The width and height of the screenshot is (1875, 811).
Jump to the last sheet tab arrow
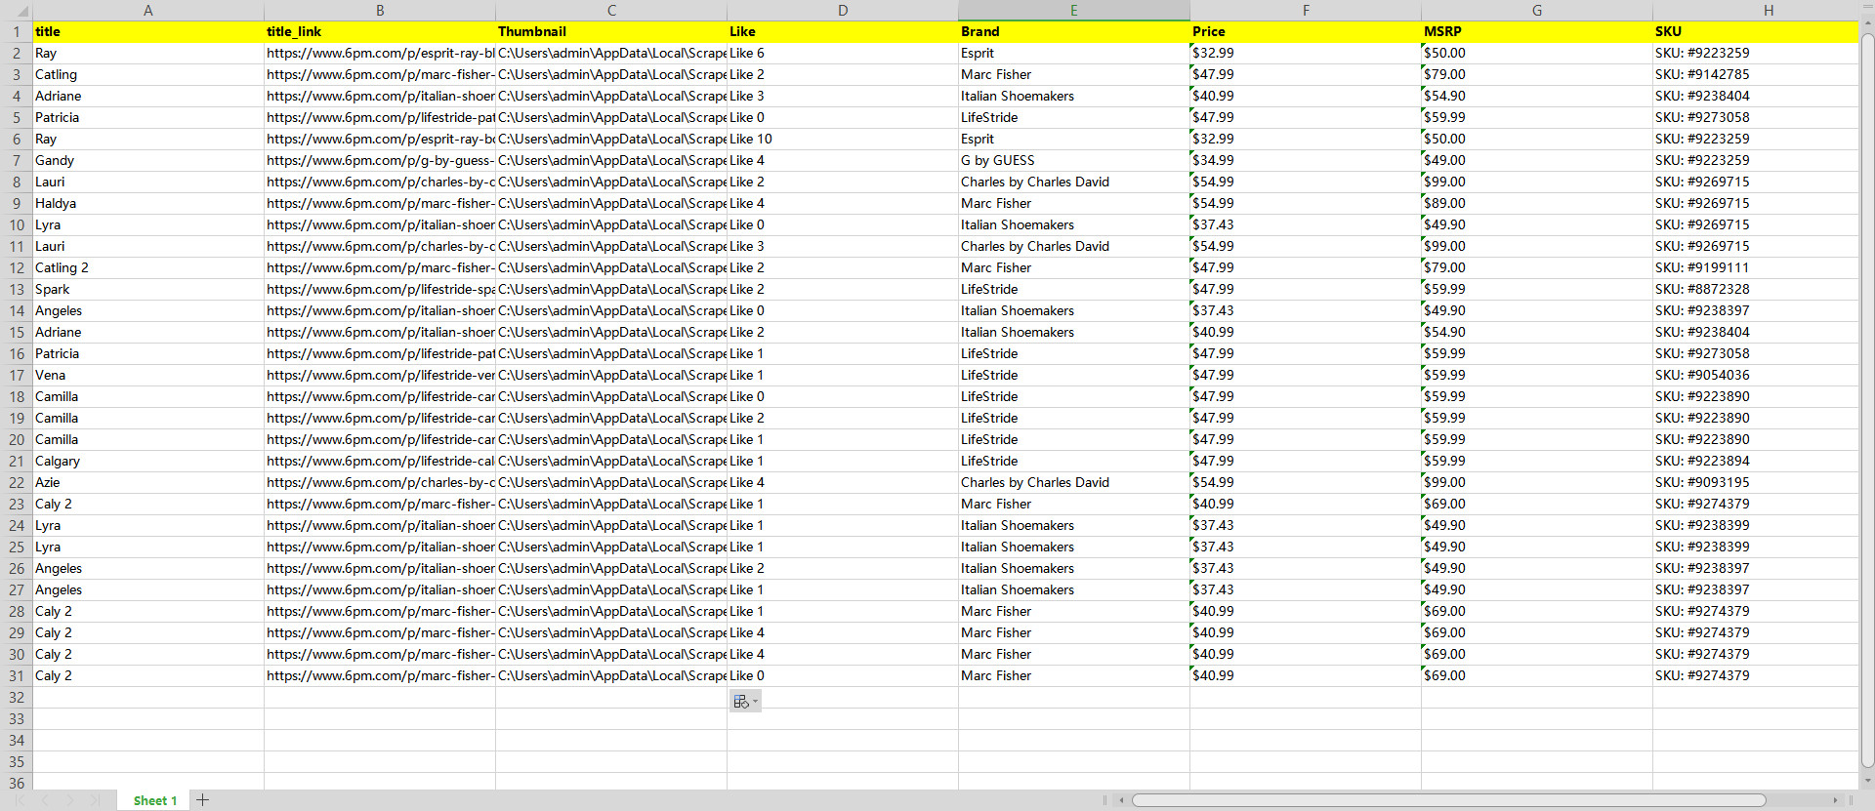(95, 800)
